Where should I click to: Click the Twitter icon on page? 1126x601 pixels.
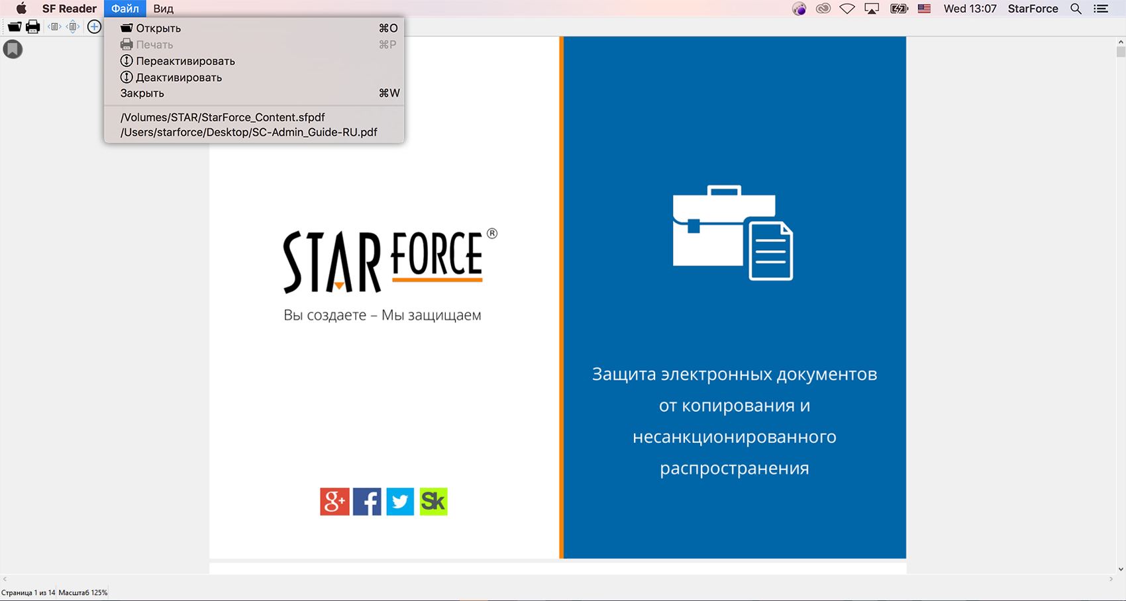[x=400, y=502]
